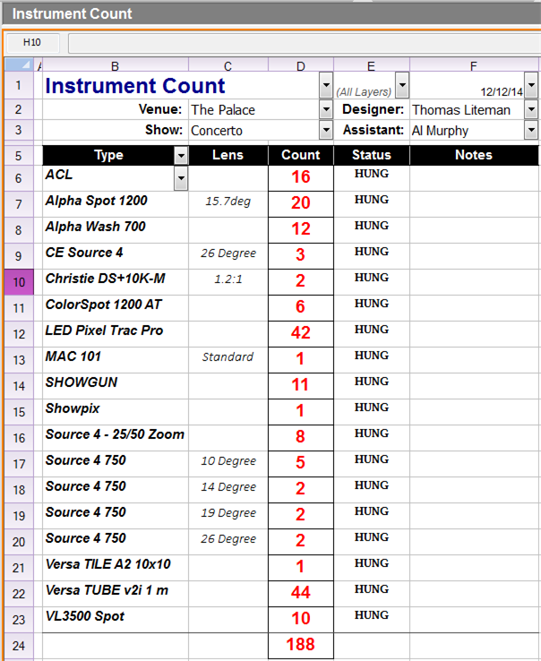
Task: Select column C header
Action: pos(228,64)
